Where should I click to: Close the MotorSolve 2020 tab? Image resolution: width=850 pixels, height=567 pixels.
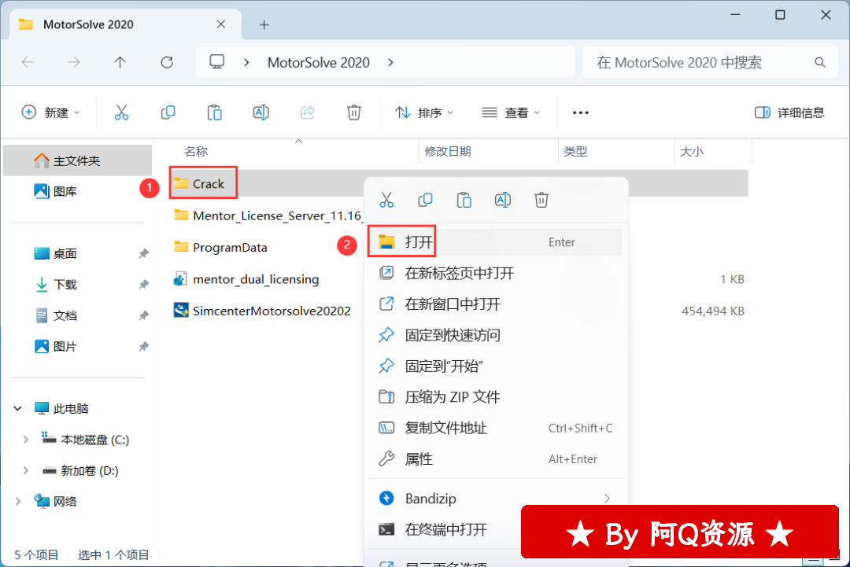point(221,24)
